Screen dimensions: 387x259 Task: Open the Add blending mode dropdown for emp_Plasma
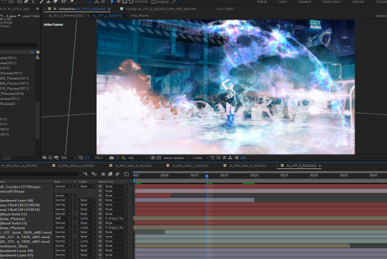pyautogui.click(x=63, y=218)
